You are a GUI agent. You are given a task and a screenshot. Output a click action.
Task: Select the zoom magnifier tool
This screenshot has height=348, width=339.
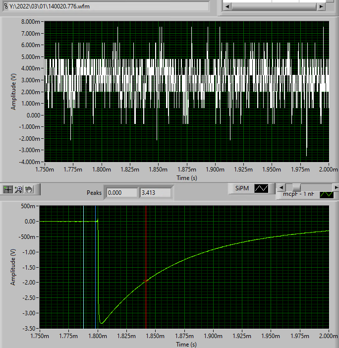(19, 189)
